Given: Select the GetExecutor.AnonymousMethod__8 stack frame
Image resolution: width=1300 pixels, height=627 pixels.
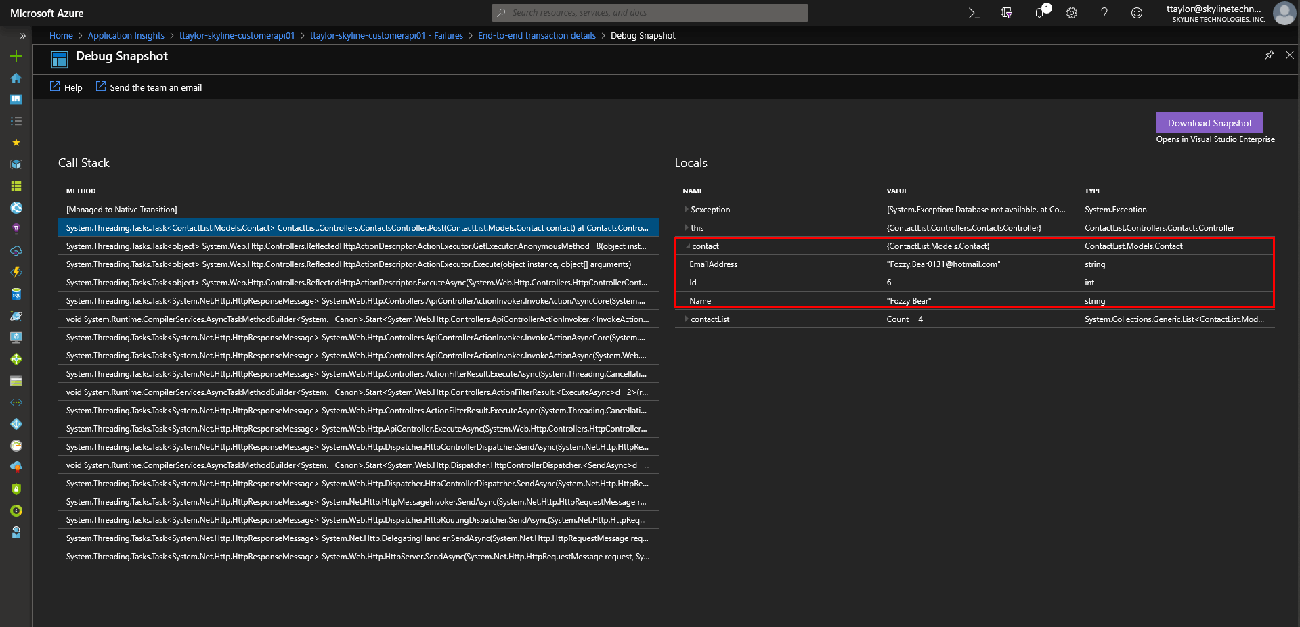Looking at the screenshot, I should (x=358, y=246).
